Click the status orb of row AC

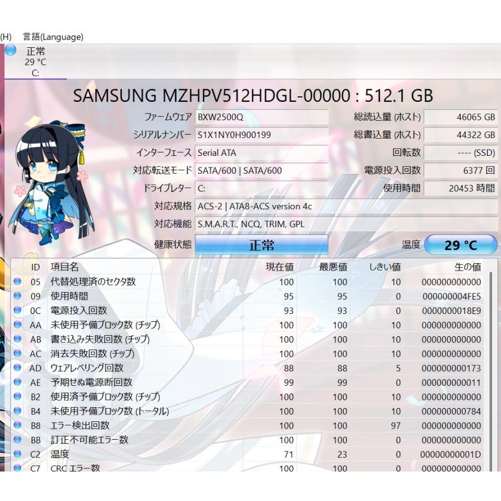(17, 353)
